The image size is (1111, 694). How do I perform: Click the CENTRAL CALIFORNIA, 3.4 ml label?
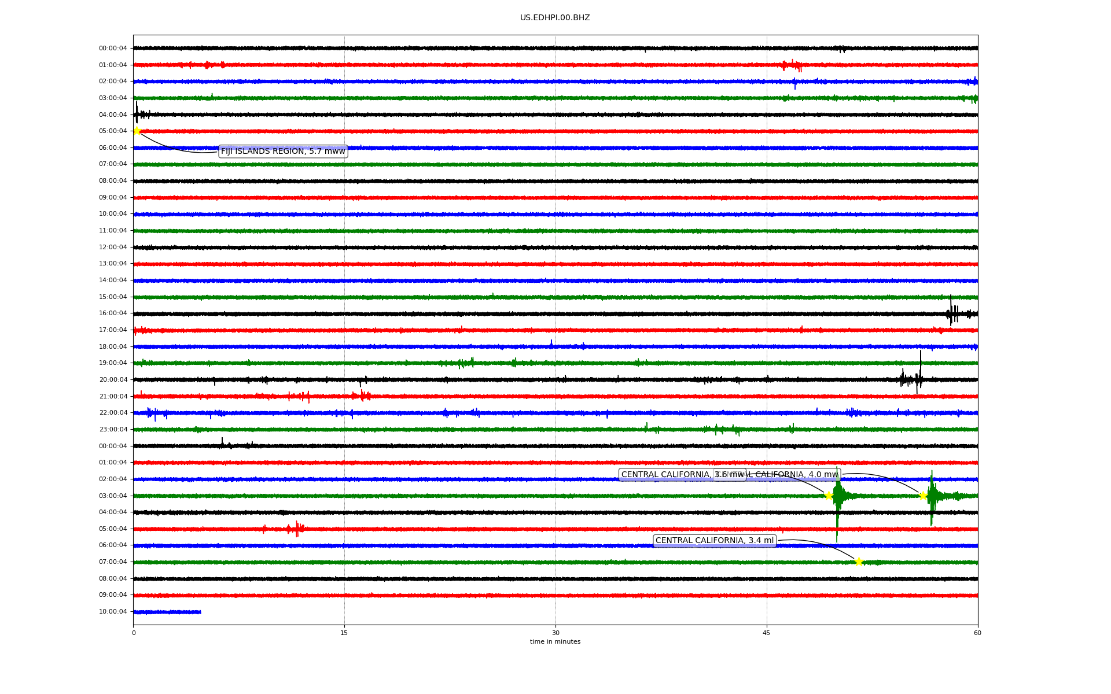[x=714, y=541]
